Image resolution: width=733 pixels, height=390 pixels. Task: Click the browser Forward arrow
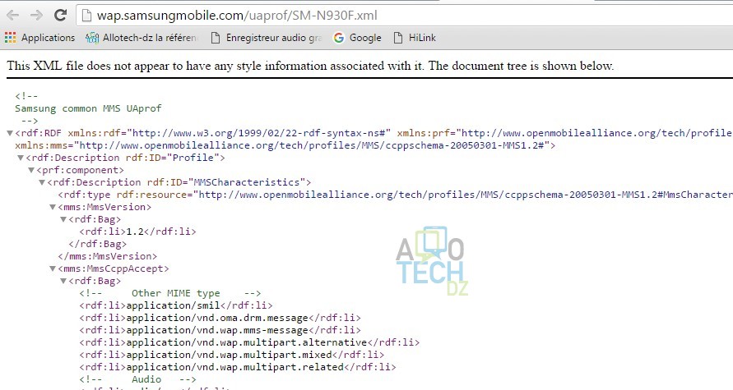[x=36, y=16]
